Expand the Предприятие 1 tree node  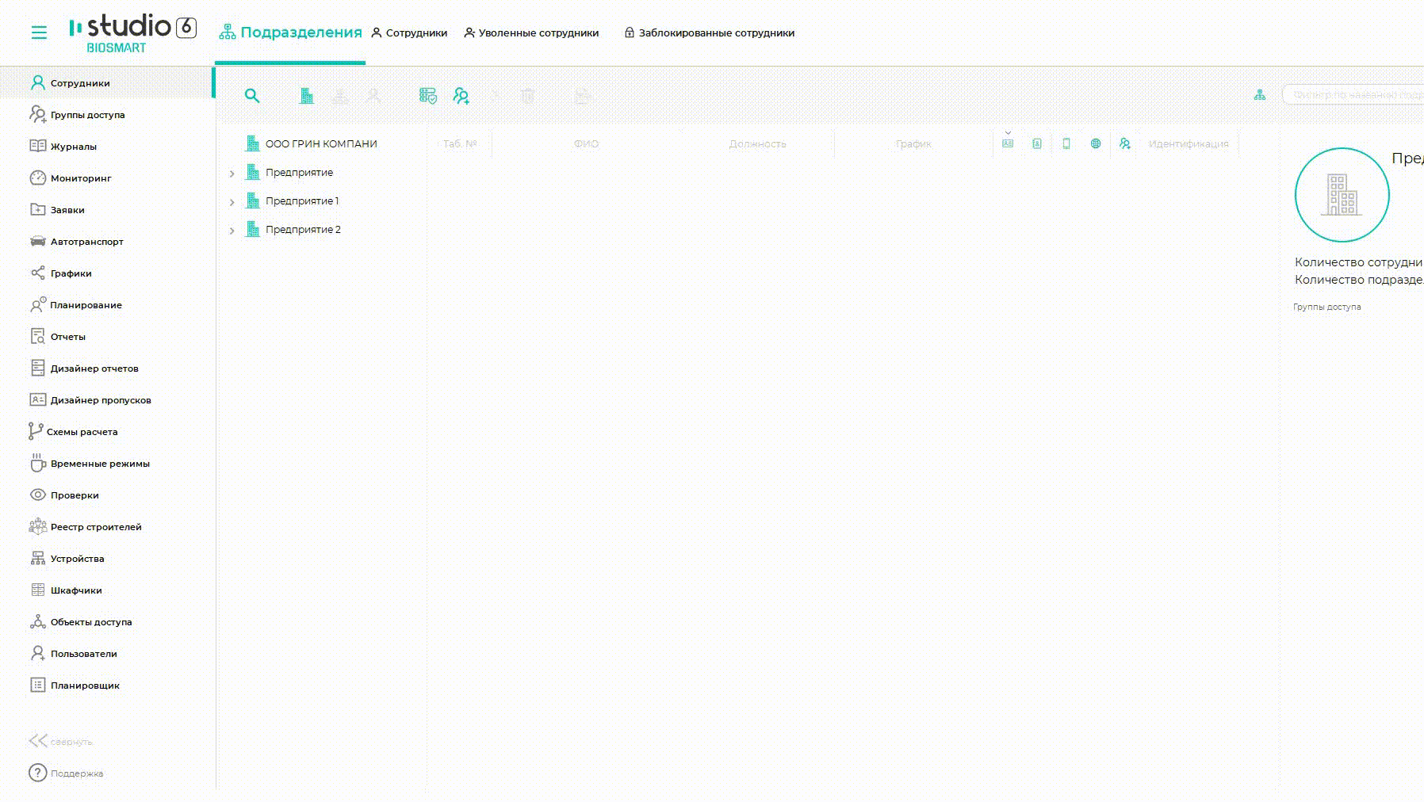point(232,202)
